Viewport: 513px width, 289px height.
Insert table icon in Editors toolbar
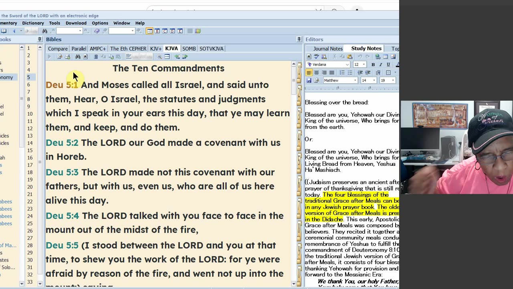(x=386, y=57)
